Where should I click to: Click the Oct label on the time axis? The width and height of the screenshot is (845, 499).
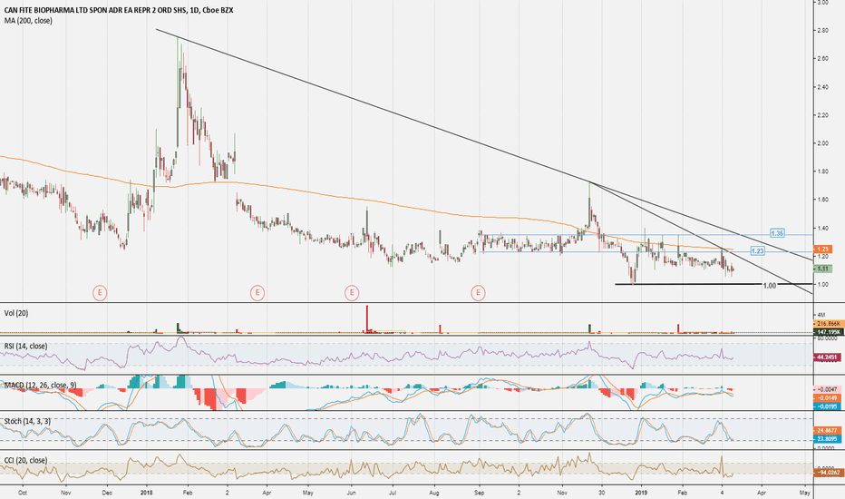23,493
